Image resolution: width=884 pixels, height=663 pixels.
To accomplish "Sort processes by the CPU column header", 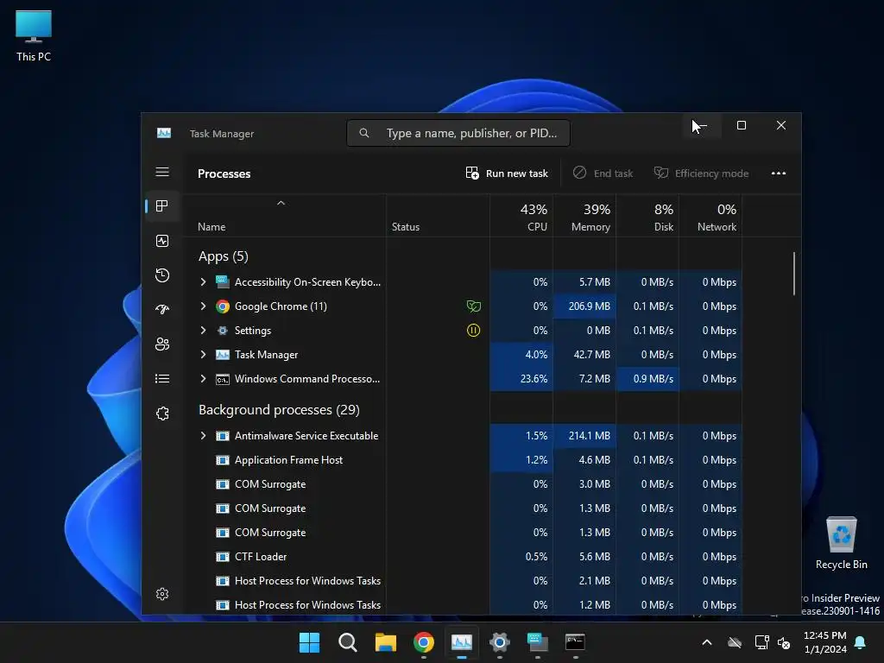I will tap(521, 217).
